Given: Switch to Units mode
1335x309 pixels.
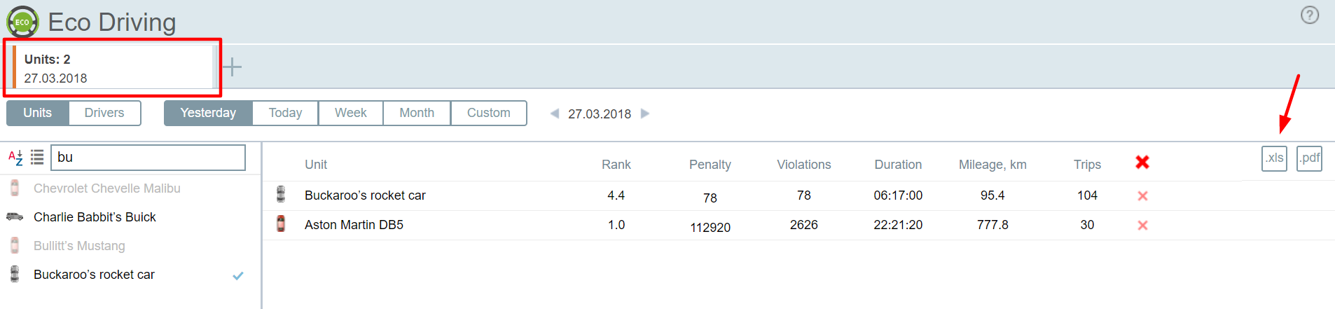Looking at the screenshot, I should [38, 113].
